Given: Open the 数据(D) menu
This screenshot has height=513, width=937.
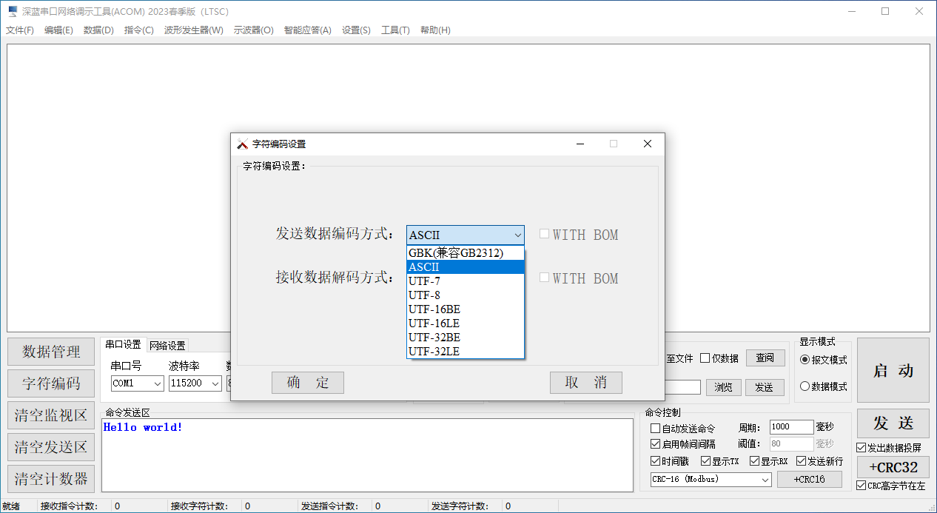Looking at the screenshot, I should (x=98, y=30).
